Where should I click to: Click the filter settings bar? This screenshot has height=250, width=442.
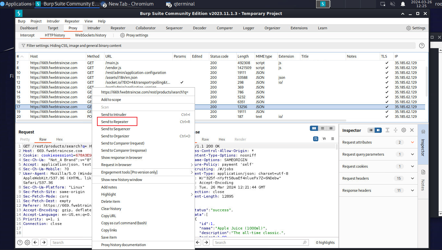pyautogui.click(x=217, y=46)
